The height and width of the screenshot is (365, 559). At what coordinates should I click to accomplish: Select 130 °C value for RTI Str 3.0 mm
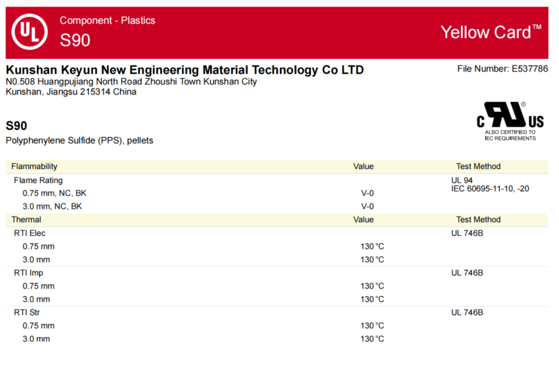point(372,339)
